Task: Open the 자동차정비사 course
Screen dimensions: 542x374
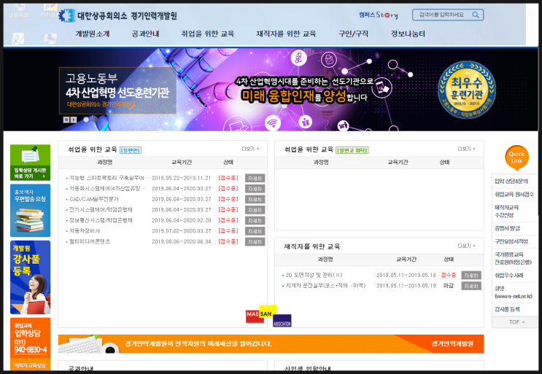Action: (x=85, y=230)
